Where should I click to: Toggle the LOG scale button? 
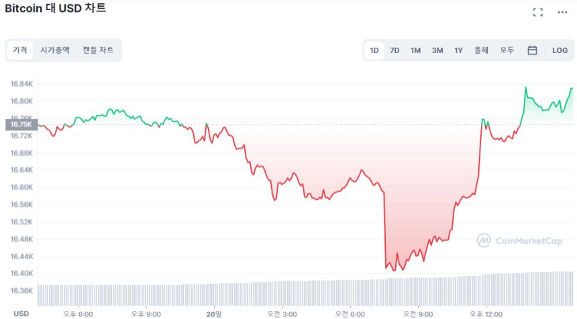(560, 50)
